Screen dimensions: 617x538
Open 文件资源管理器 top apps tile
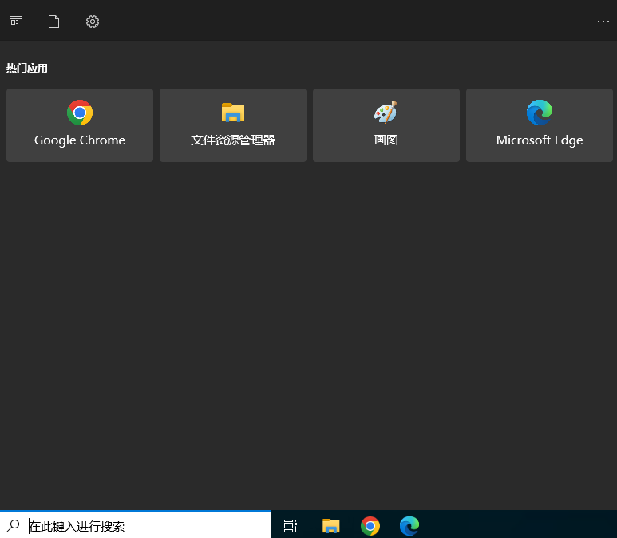coord(233,125)
